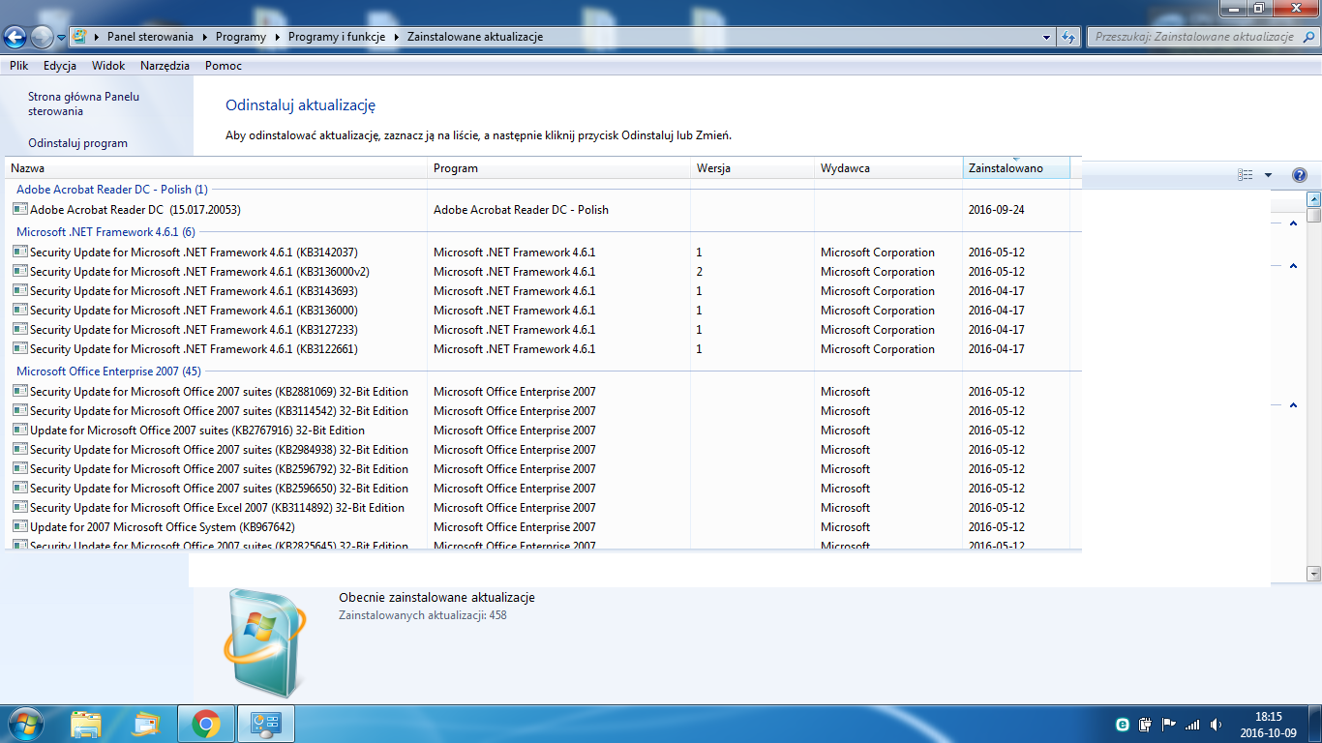Viewport: 1322px width, 743px height.
Task: Click the Control Panel taskbar button
Action: [x=265, y=723]
